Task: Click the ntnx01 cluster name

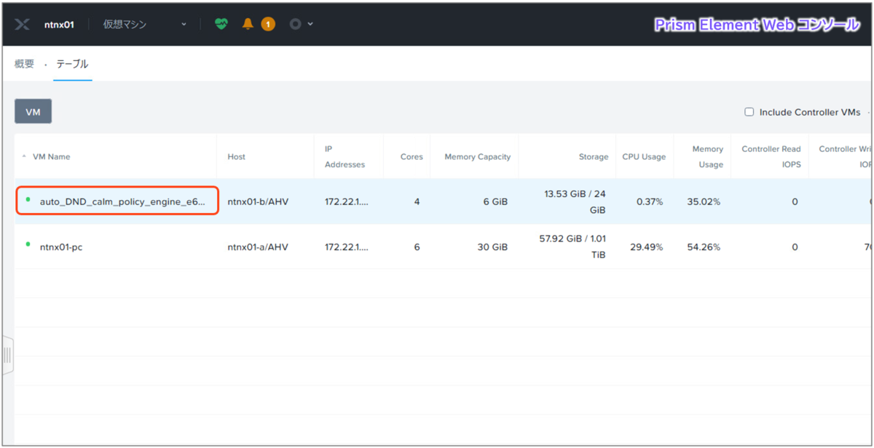Action: point(58,24)
